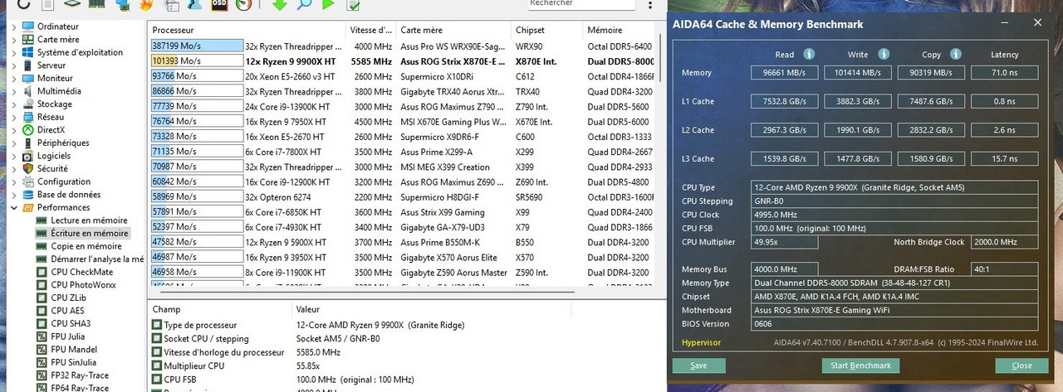Select Stockage in the tree
Image resolution: width=1063 pixels, height=392 pixels.
point(53,104)
